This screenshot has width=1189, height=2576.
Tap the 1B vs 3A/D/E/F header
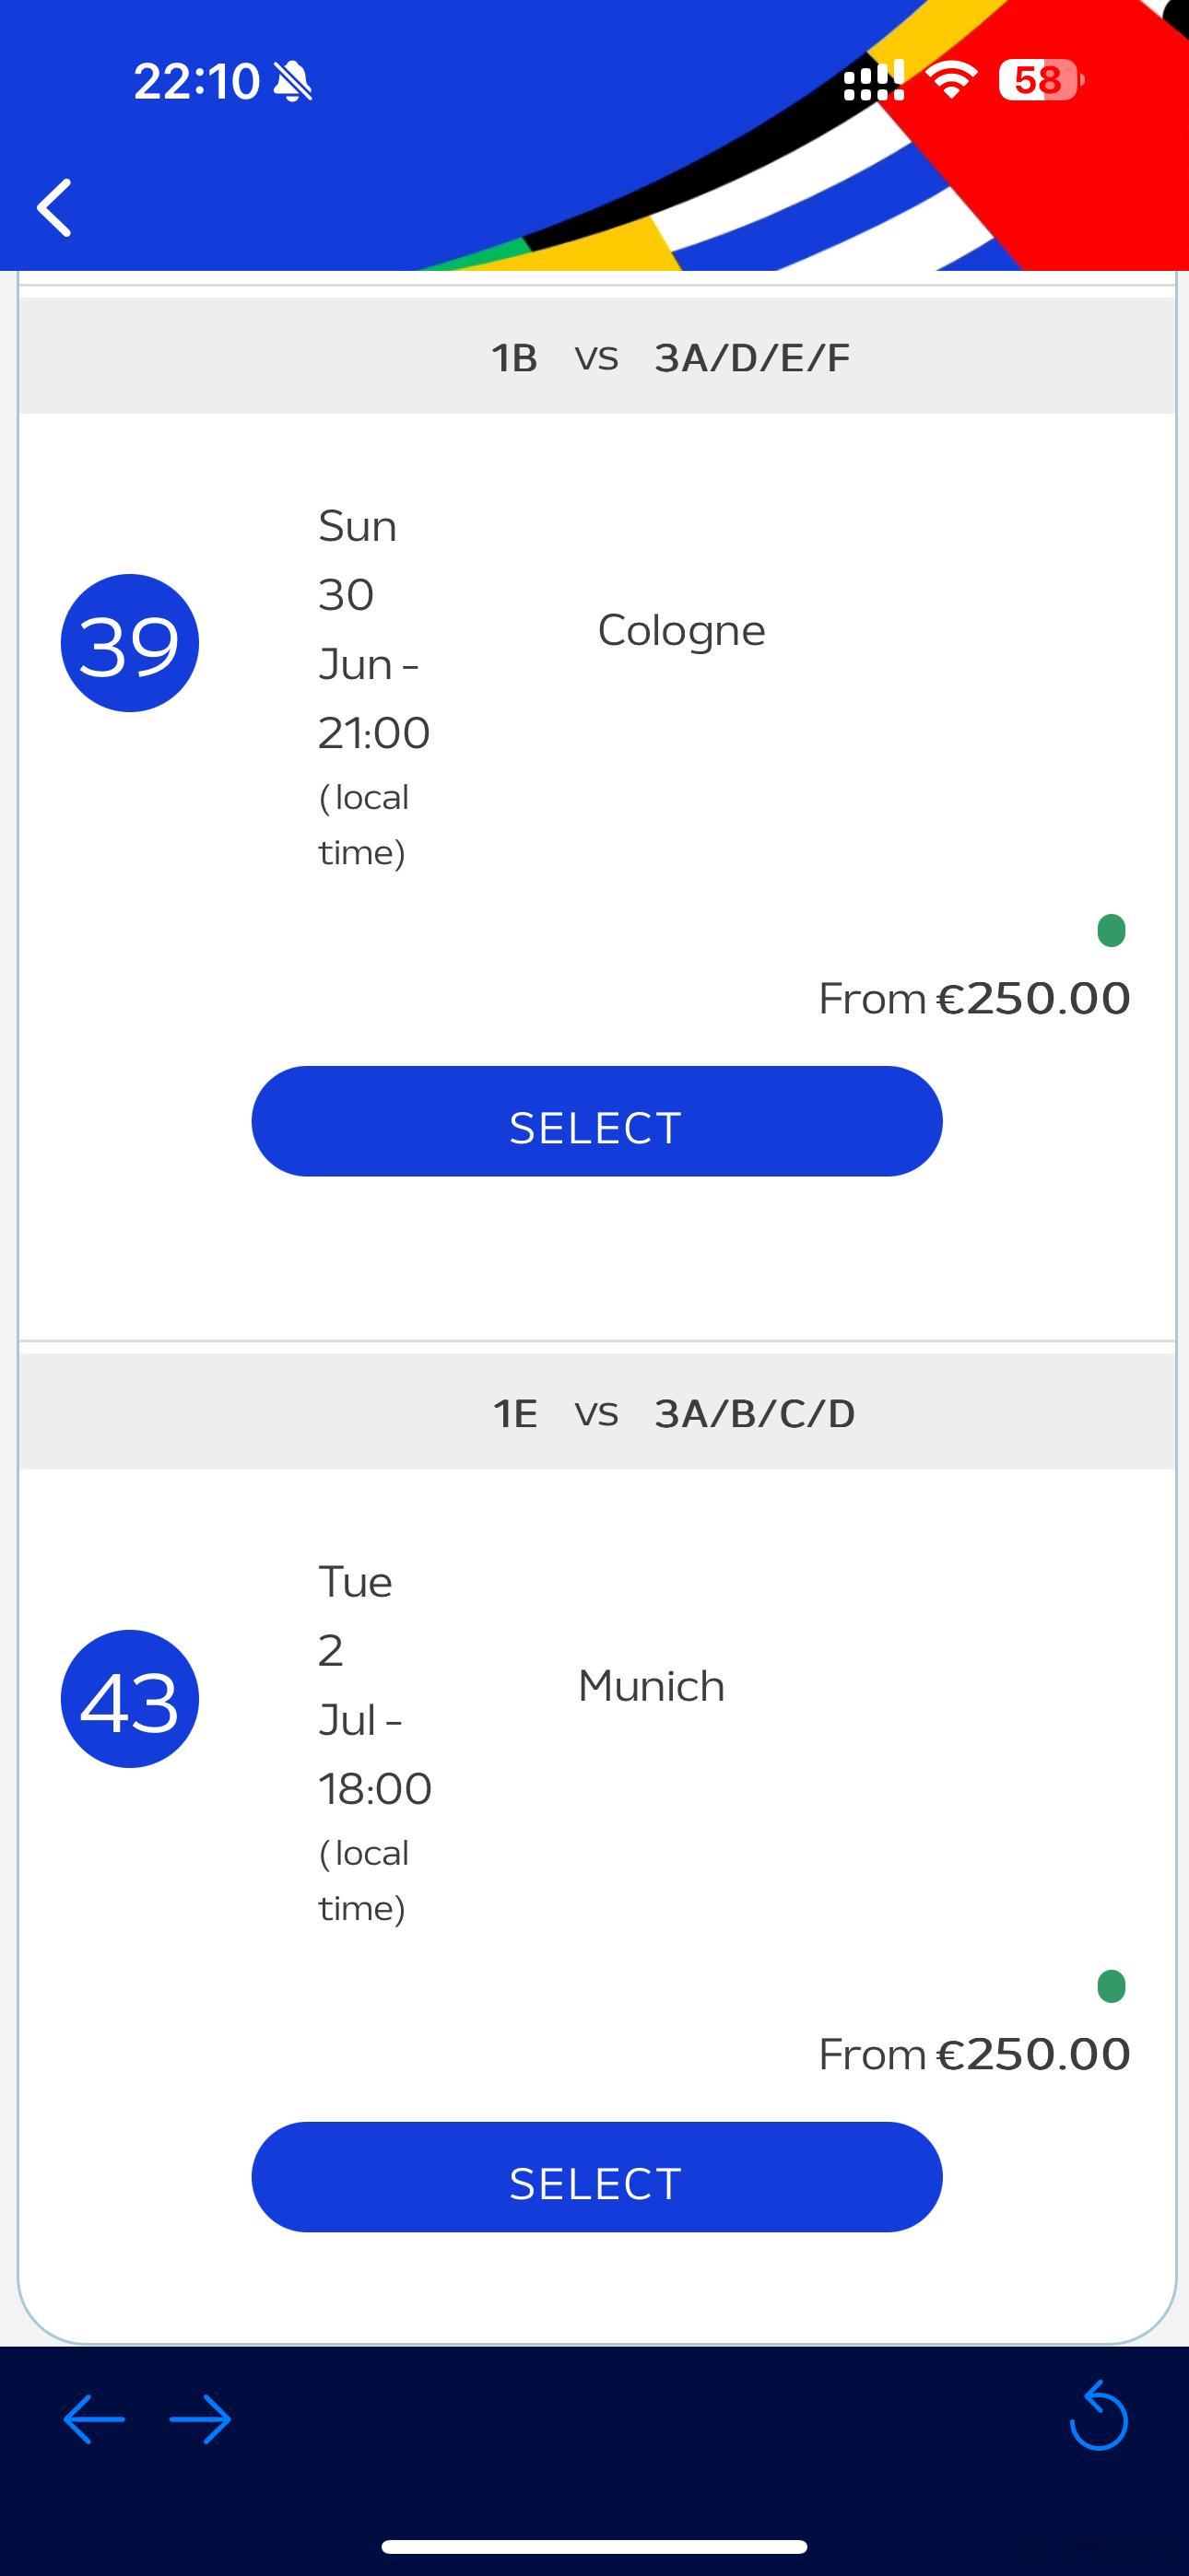tap(596, 356)
